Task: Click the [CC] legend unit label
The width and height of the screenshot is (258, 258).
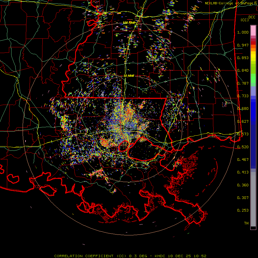Action: tap(245, 20)
